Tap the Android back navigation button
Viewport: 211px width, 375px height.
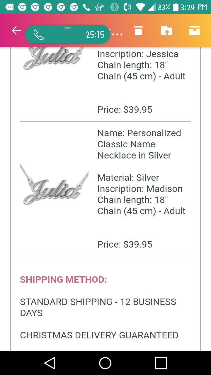(x=50, y=363)
